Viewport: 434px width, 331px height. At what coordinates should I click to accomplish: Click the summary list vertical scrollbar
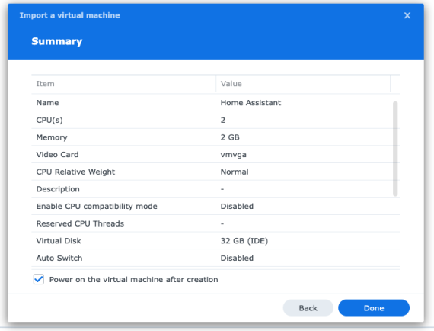(395, 149)
